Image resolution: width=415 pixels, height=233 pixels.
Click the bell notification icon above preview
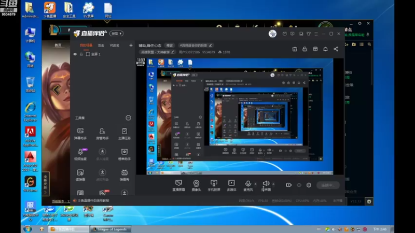(x=325, y=49)
